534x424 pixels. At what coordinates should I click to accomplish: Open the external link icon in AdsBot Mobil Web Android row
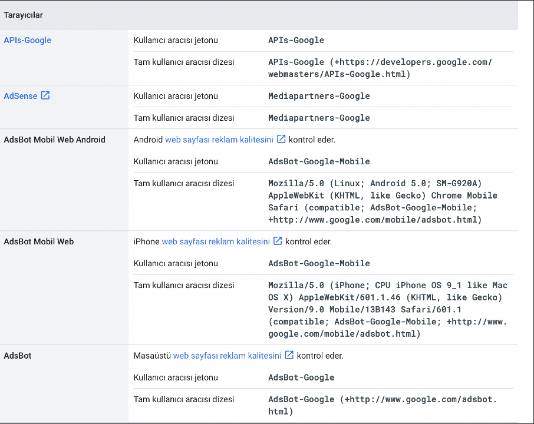tap(280, 139)
